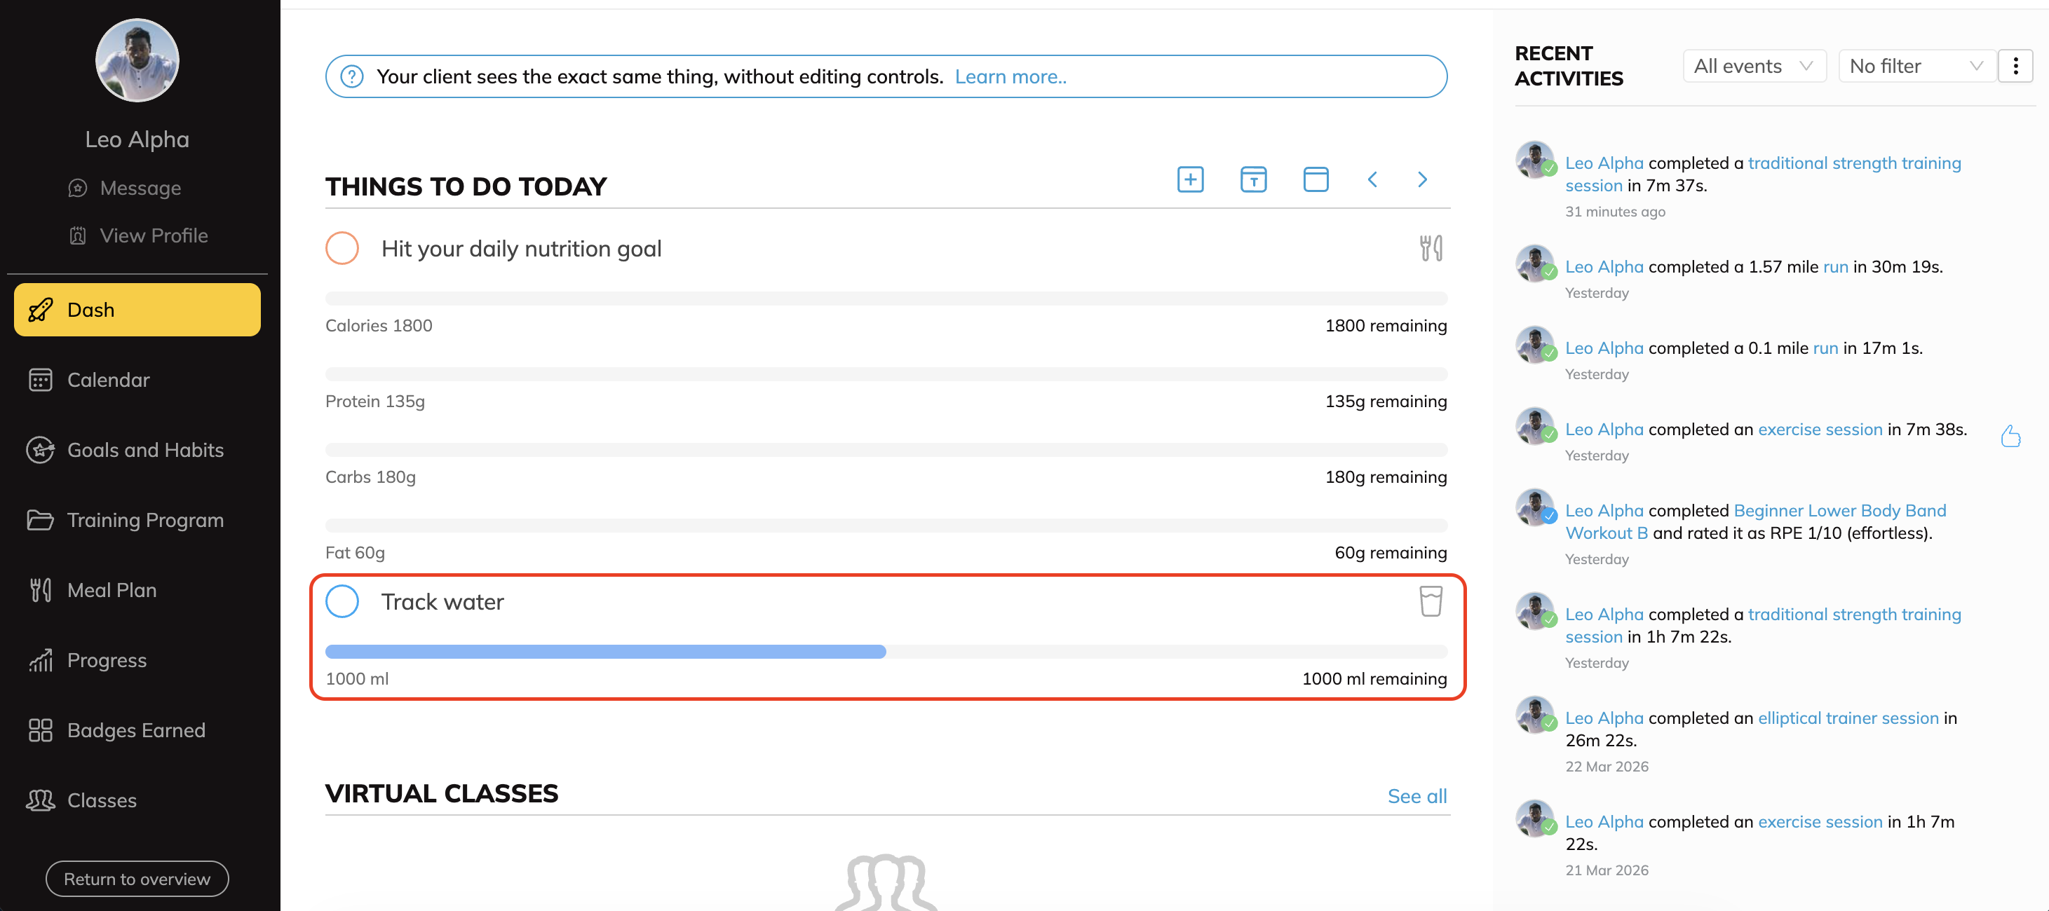Click the add task plus icon

[1190, 179]
